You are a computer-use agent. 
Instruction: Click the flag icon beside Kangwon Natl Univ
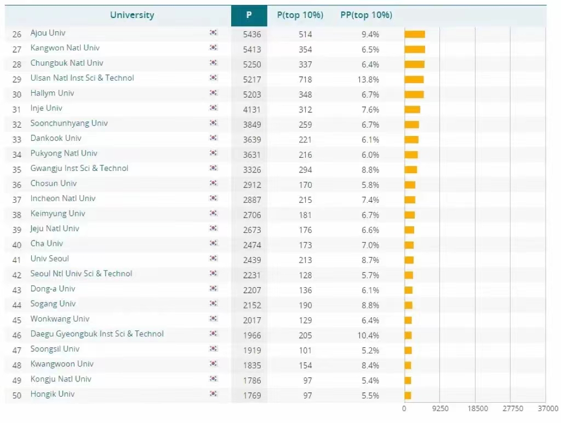tap(214, 48)
